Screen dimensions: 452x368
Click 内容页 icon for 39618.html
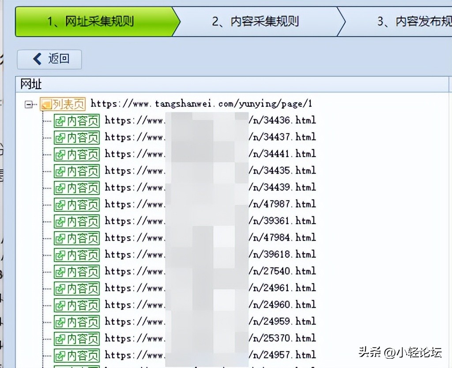pyautogui.click(x=77, y=255)
